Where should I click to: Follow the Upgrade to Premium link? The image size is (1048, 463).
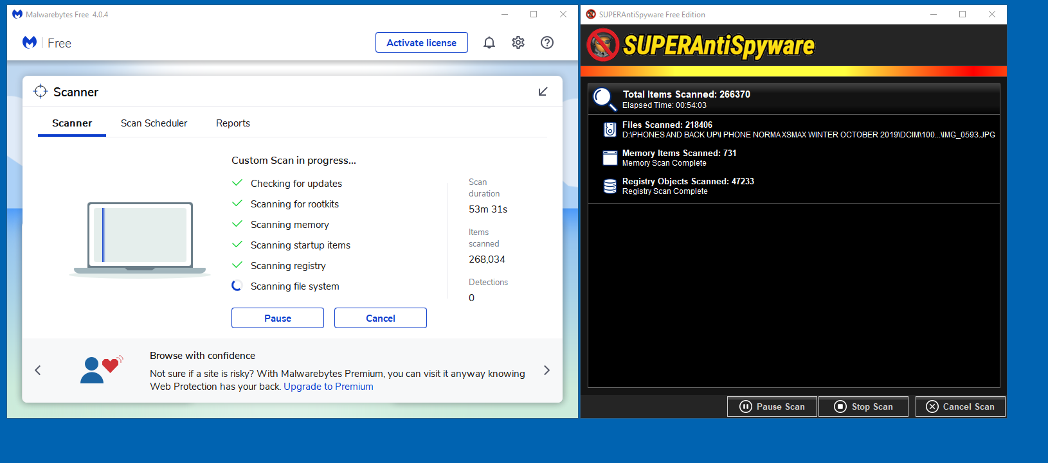pos(329,387)
